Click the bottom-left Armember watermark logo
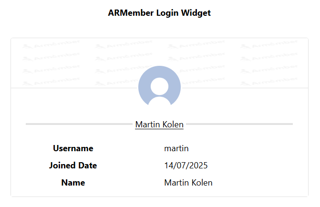320x207 pixels. pos(51,82)
